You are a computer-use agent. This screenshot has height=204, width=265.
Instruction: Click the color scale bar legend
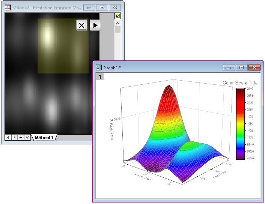[x=240, y=123]
